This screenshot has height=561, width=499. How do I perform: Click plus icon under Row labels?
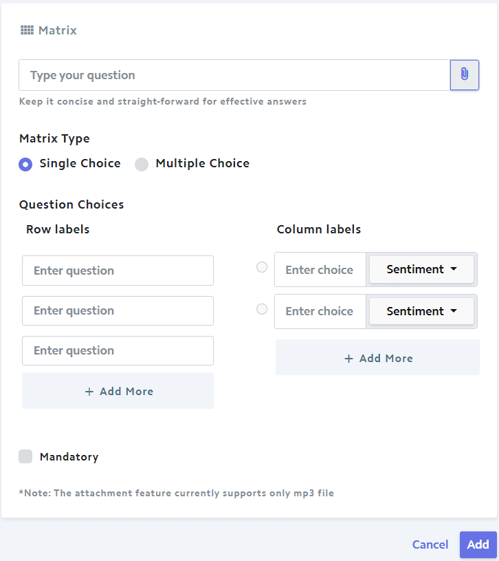(89, 392)
